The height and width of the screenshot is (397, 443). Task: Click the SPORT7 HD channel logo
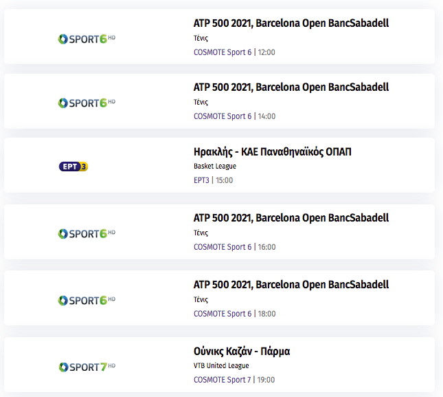click(87, 367)
